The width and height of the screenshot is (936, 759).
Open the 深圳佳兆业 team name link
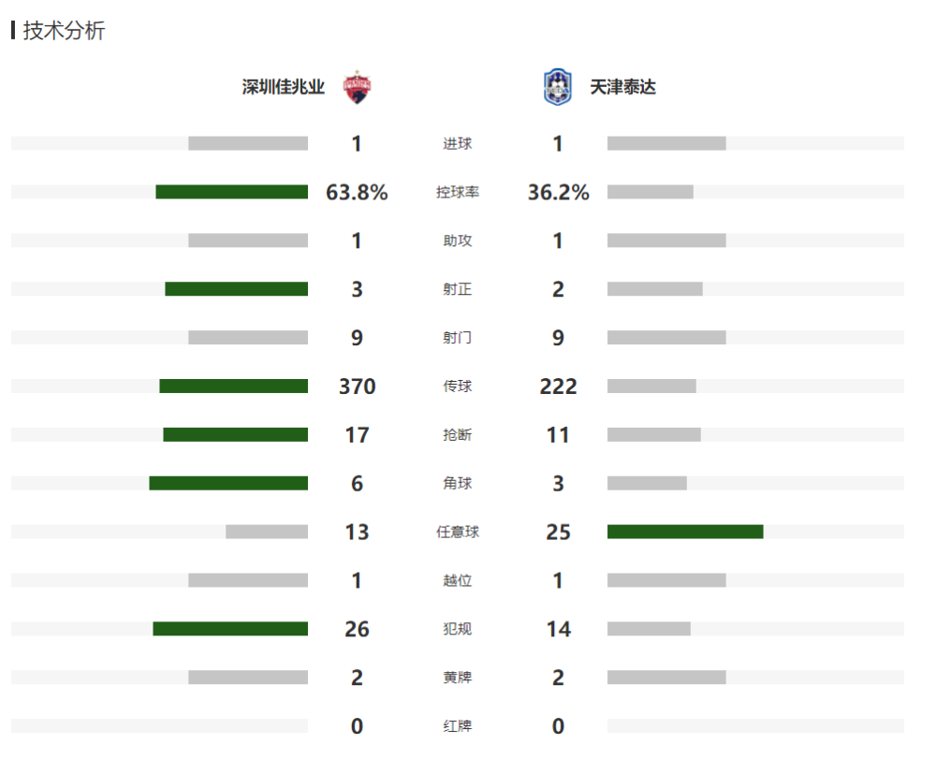tap(283, 87)
